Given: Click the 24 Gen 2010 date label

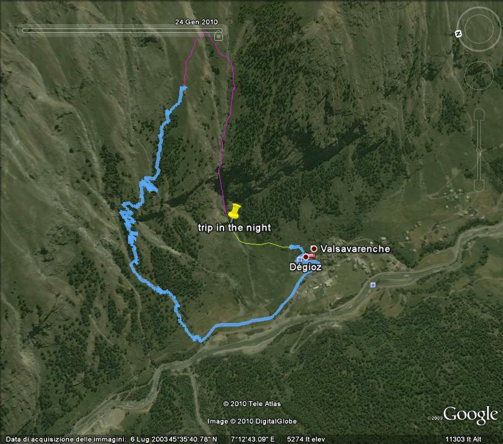Looking at the screenshot, I should [x=196, y=22].
